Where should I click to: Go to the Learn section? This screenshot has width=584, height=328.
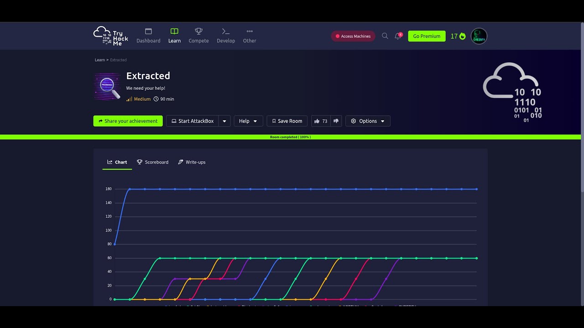click(174, 36)
